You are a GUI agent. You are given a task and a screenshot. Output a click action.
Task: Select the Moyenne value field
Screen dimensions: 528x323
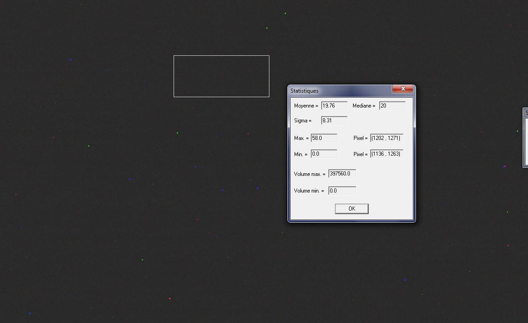click(x=335, y=105)
